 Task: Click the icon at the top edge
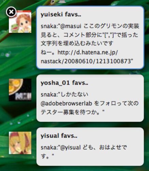(61, 1)
